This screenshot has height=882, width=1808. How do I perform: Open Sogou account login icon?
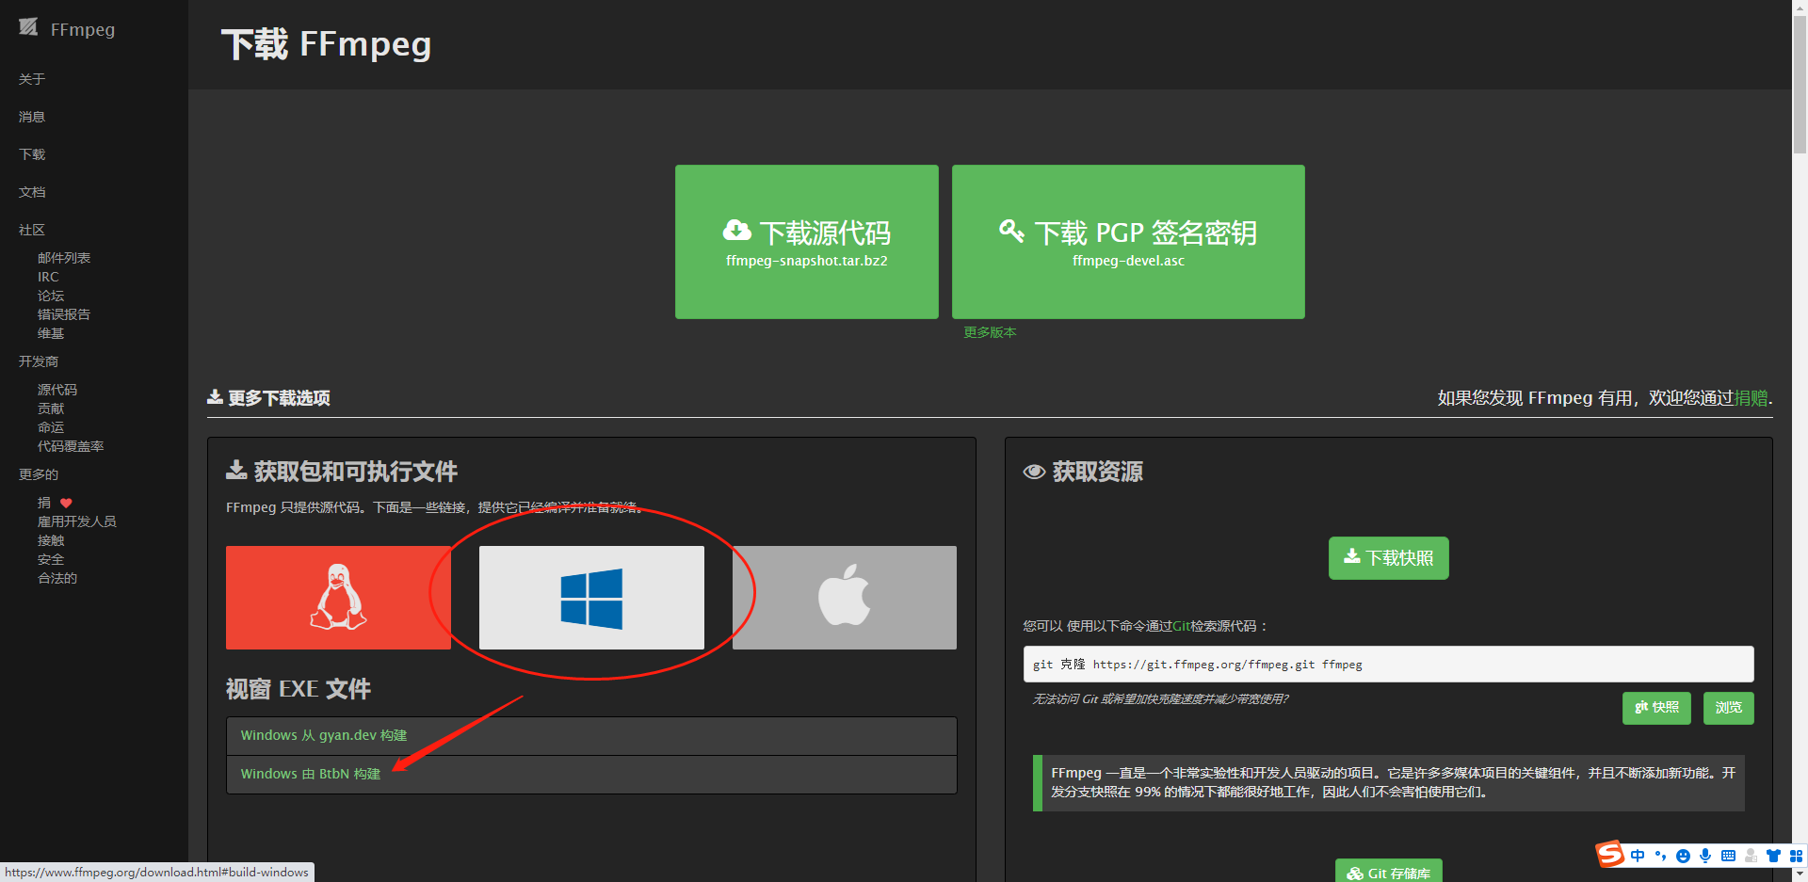(1751, 856)
